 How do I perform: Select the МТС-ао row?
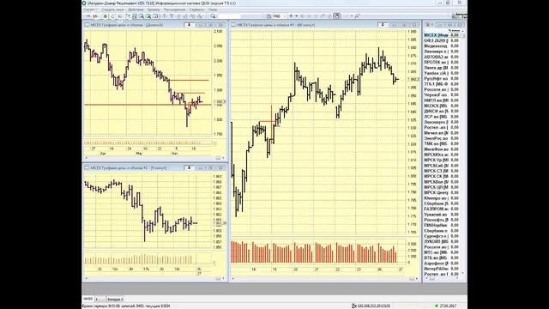pyautogui.click(x=442, y=252)
